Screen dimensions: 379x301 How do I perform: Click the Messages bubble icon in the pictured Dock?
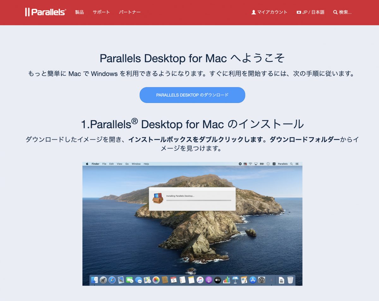tap(138, 280)
